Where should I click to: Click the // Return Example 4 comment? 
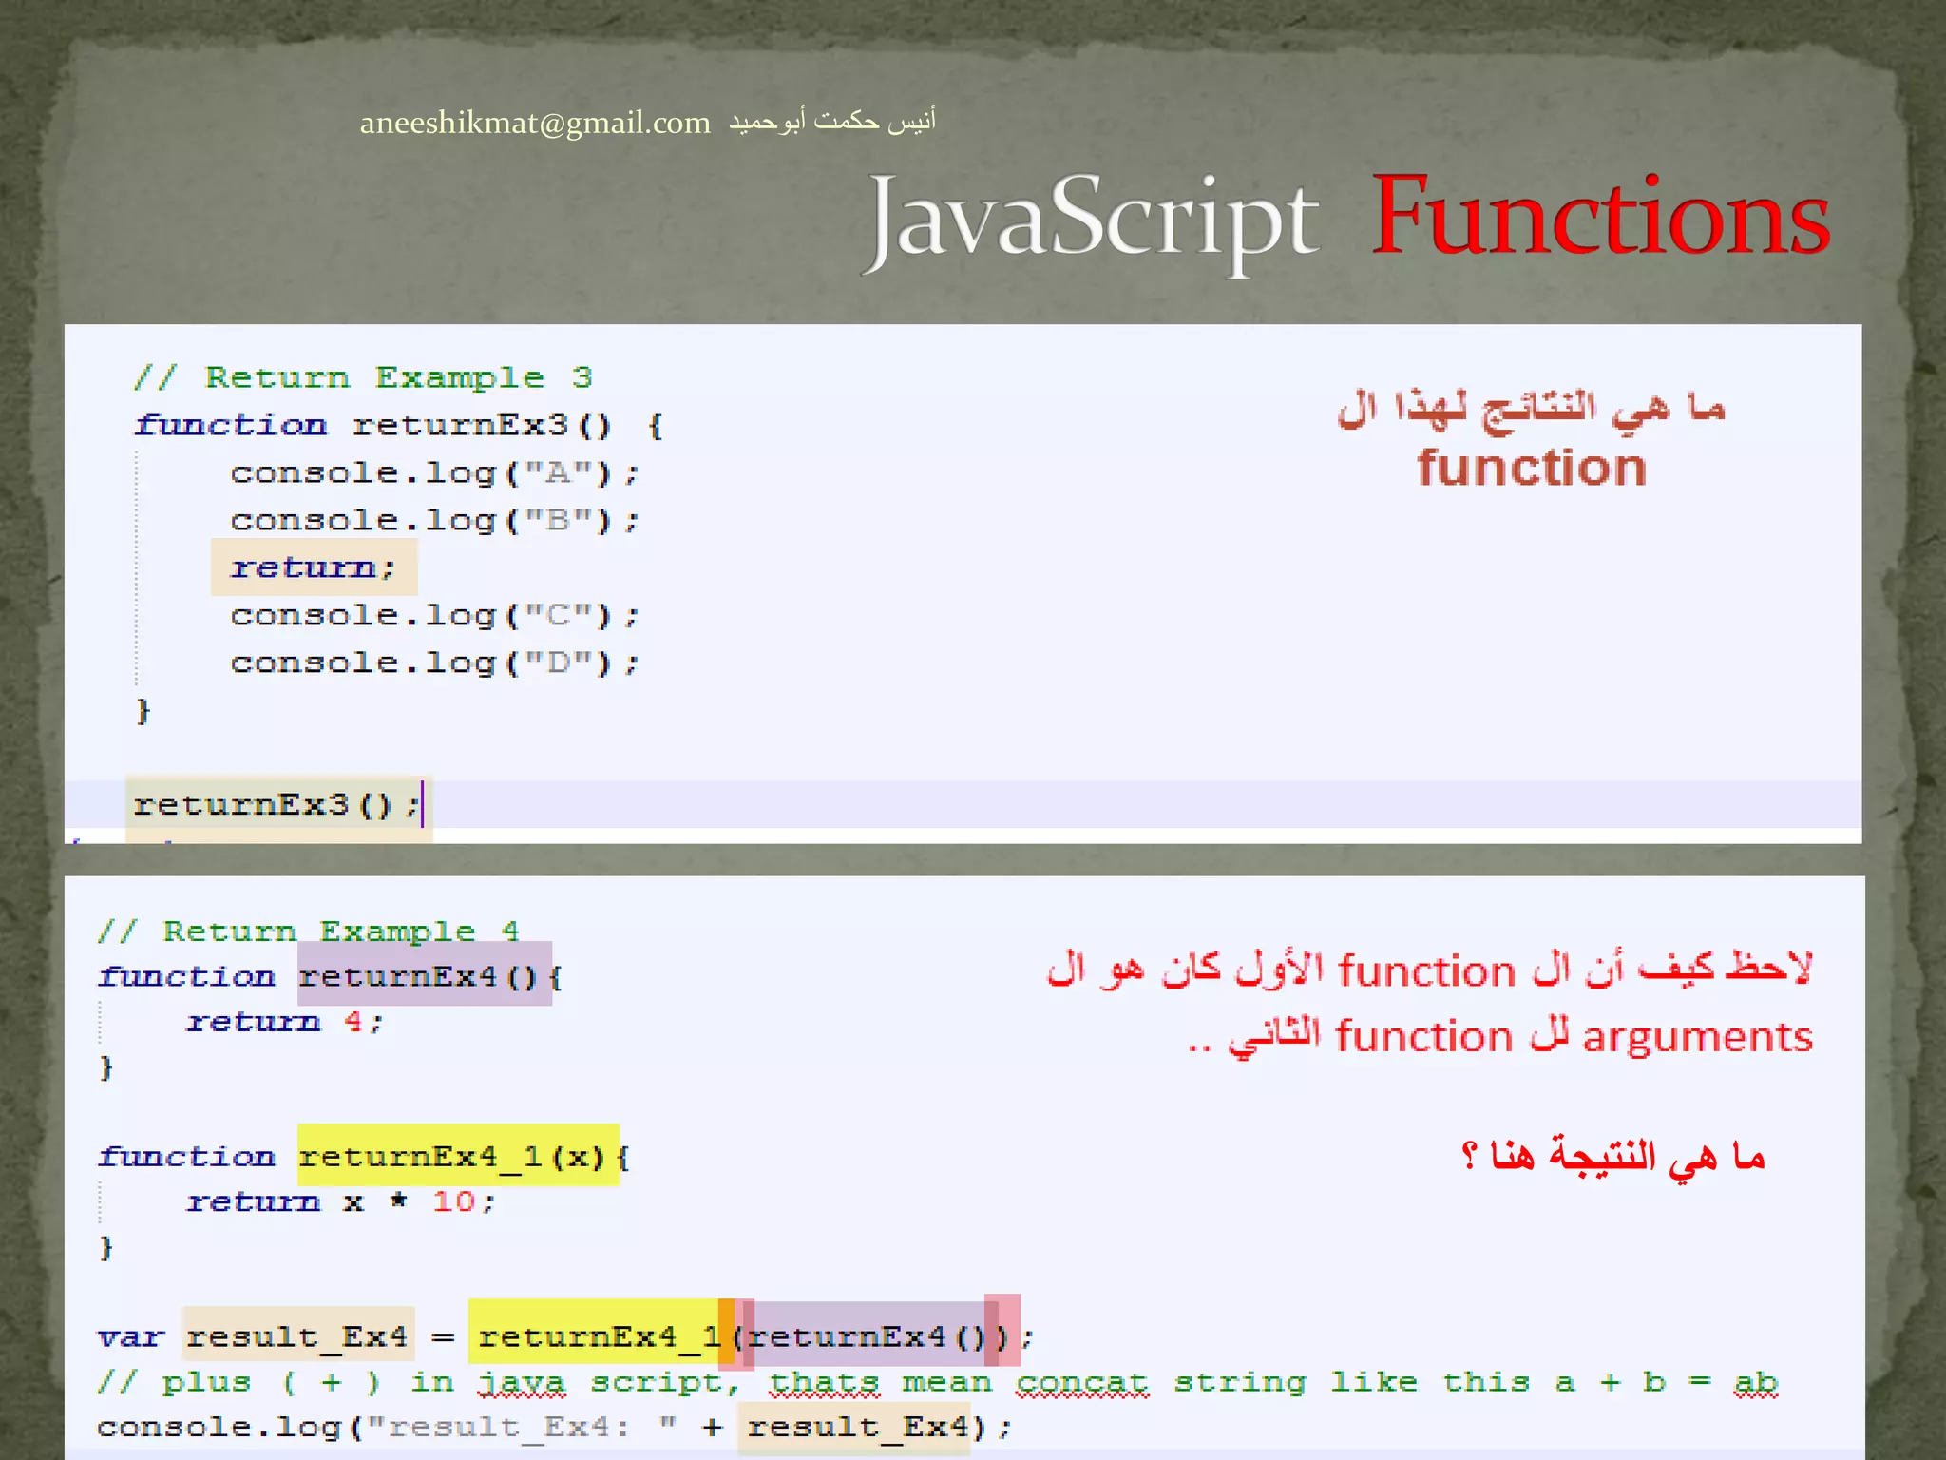click(309, 931)
